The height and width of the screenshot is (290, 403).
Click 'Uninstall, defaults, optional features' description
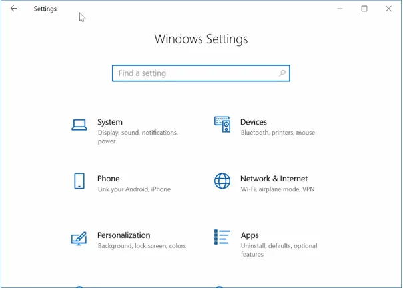(x=279, y=250)
